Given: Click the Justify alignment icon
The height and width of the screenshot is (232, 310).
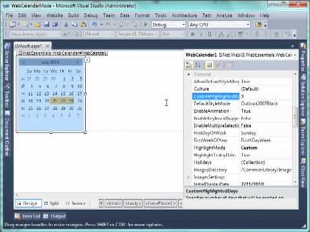Looking at the screenshot, I should [241, 34].
